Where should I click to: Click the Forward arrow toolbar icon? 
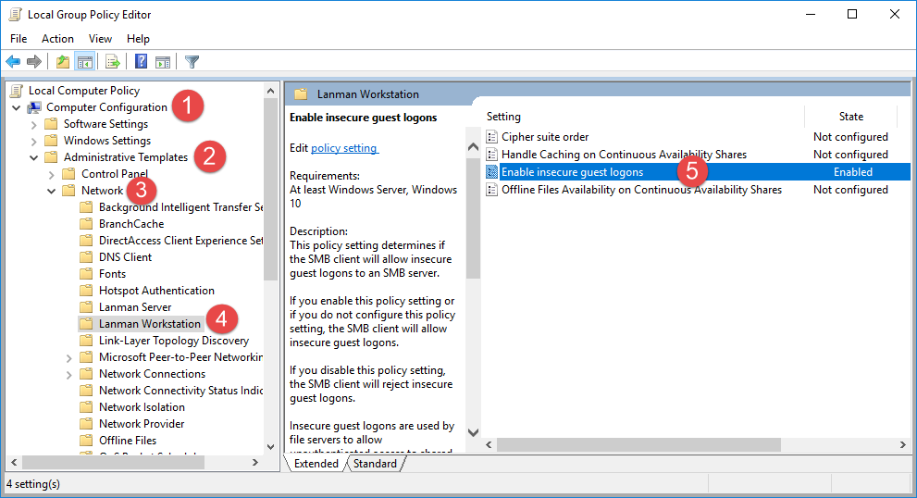click(34, 61)
